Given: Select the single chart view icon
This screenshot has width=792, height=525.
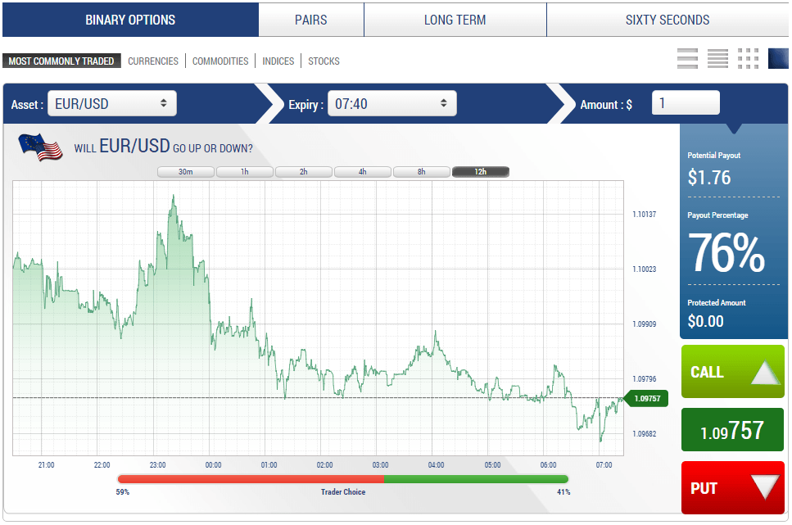Looking at the screenshot, I should (x=778, y=58).
